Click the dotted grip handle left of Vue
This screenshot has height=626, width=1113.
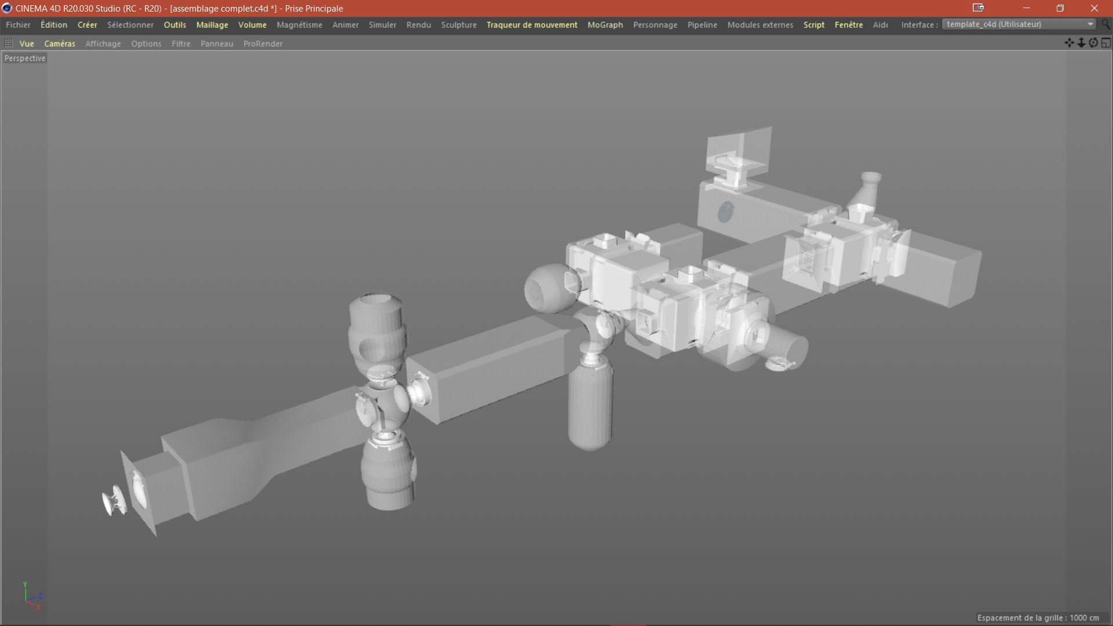tap(9, 43)
